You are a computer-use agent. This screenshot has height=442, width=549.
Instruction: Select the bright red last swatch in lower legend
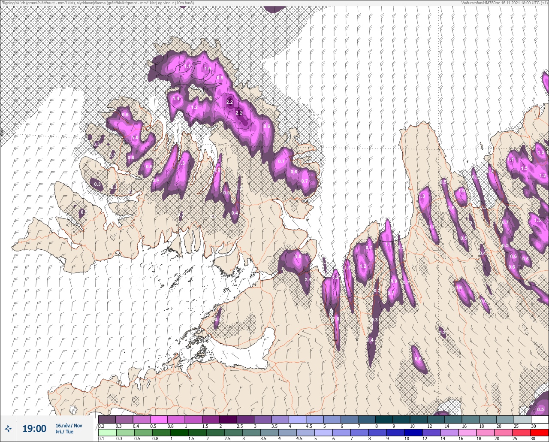[x=540, y=433]
